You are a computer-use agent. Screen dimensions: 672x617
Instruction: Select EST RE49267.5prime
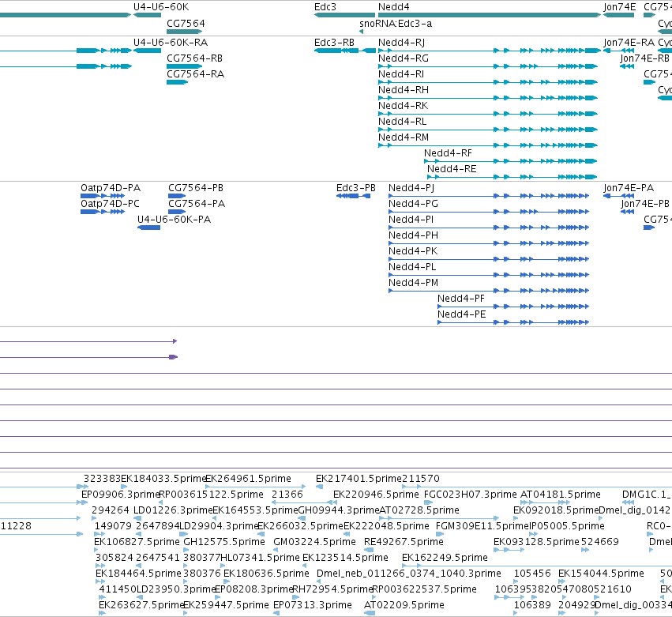[369, 550]
